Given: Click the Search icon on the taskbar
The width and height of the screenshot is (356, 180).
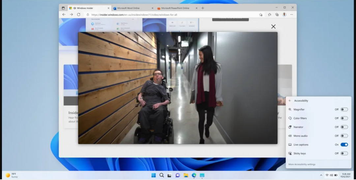Looking at the screenshot, I should click(x=162, y=175).
